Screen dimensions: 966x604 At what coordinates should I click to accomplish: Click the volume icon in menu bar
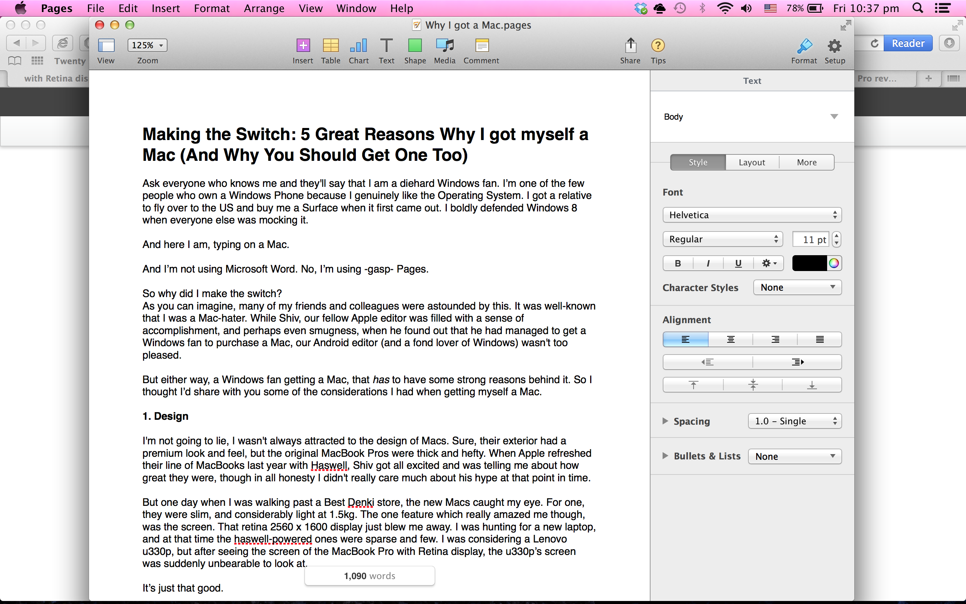click(x=746, y=8)
